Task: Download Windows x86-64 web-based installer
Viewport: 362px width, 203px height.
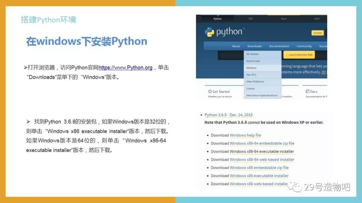Action: 262,160
